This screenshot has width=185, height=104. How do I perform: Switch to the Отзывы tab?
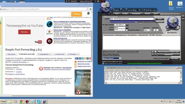click(x=73, y=54)
